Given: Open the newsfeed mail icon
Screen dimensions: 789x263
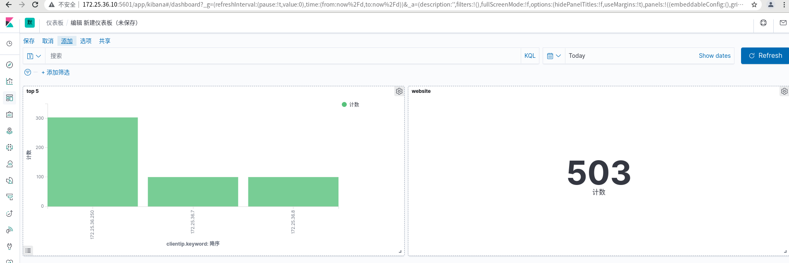Looking at the screenshot, I should pyautogui.click(x=783, y=23).
